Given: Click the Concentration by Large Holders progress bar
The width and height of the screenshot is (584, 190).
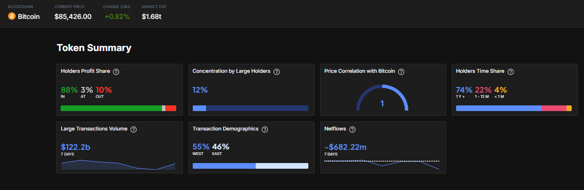Looking at the screenshot, I should [250, 108].
